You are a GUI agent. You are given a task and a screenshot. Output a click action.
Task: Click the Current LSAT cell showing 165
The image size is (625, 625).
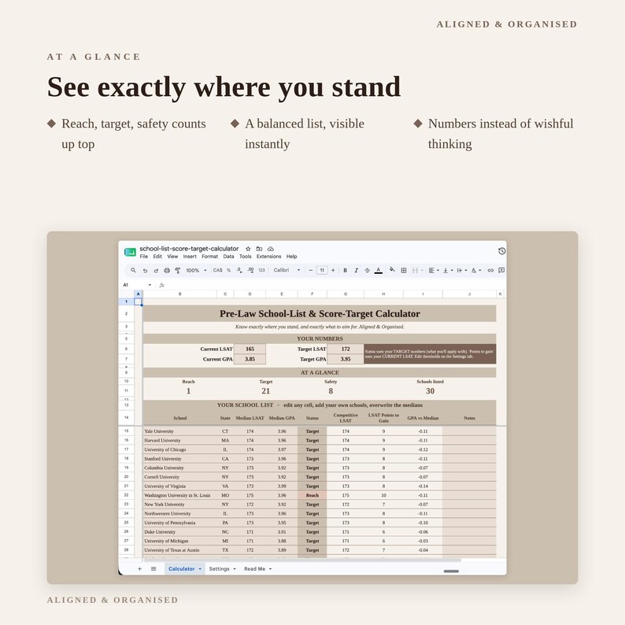click(x=250, y=349)
